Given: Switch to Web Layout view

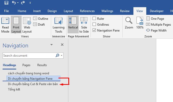Looking at the screenshot, I should click(27, 25).
